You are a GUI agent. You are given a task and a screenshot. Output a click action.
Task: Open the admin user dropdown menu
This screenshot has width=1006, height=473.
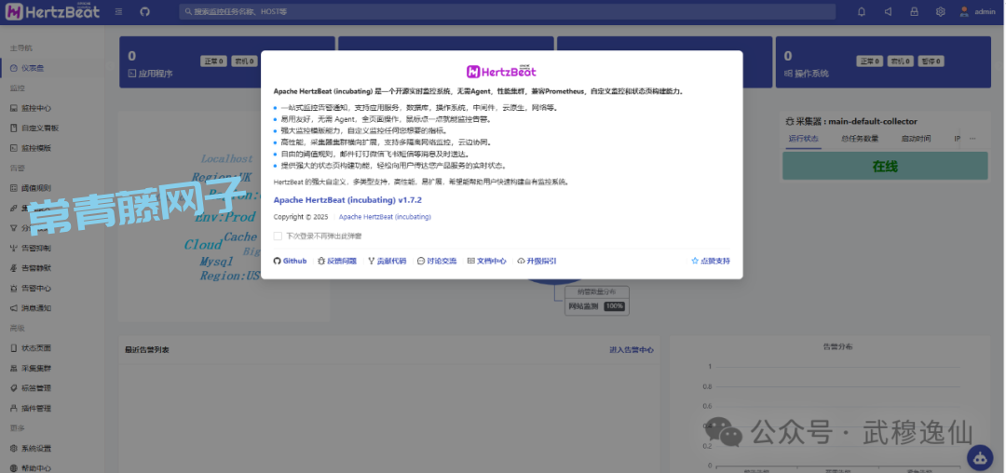(978, 12)
